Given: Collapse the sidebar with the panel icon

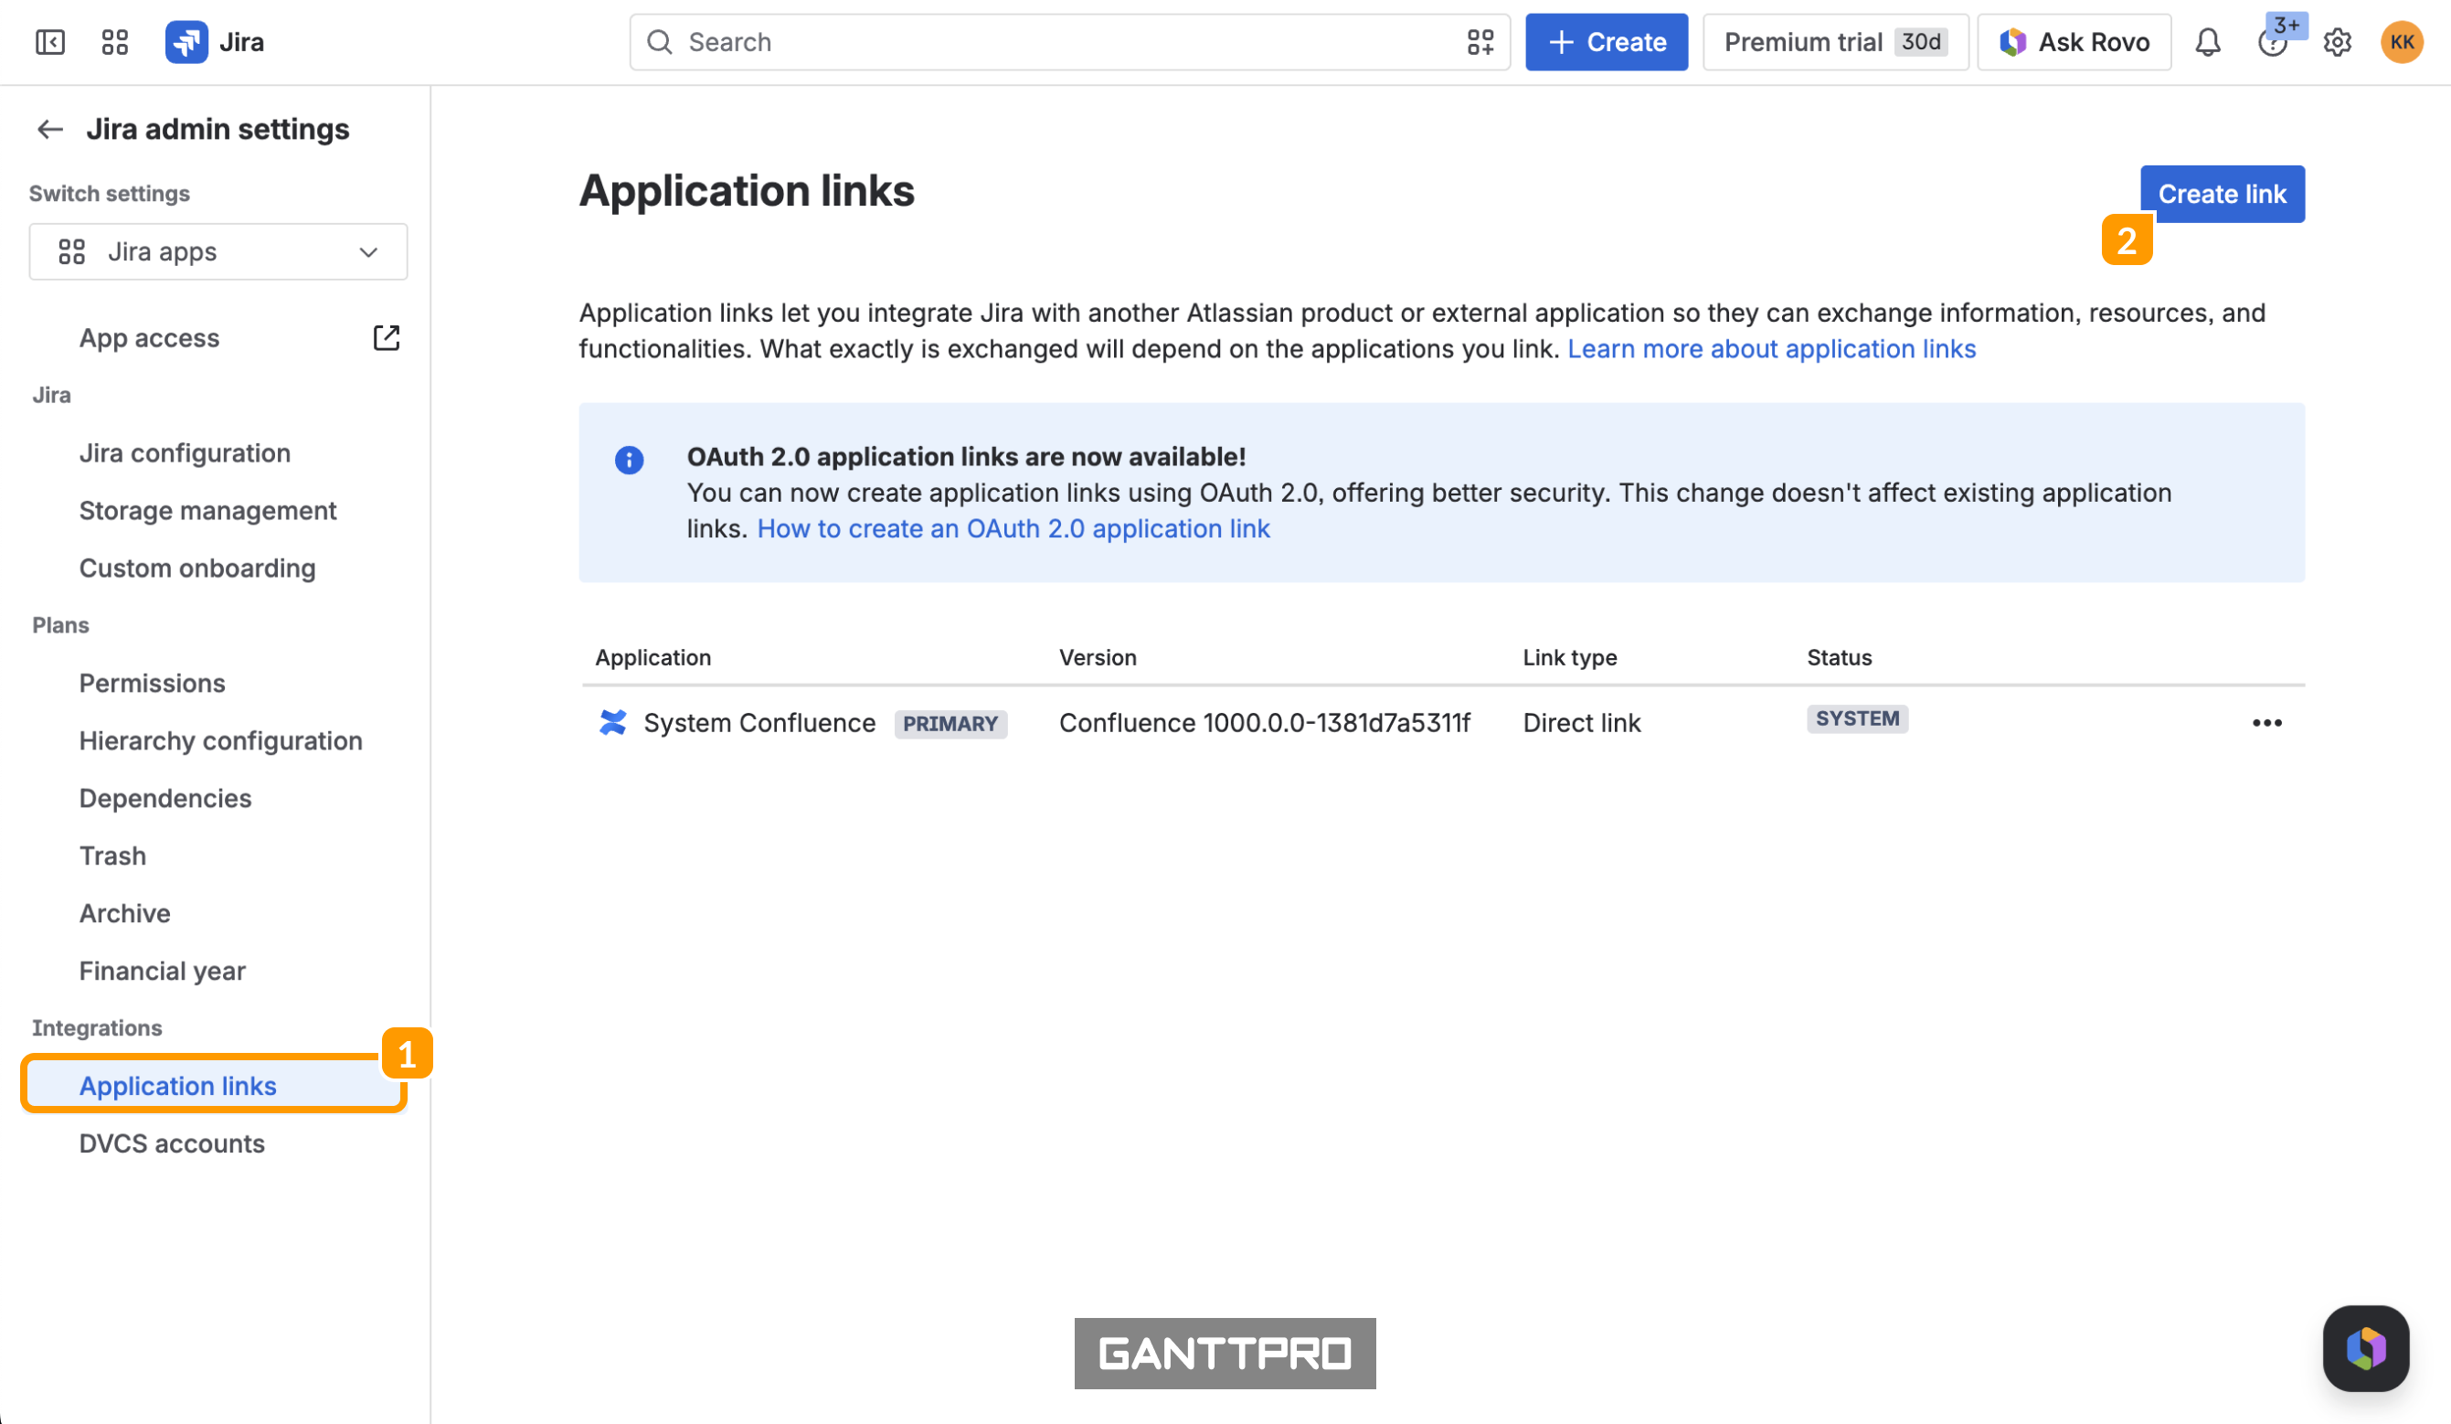Looking at the screenshot, I should [49, 42].
